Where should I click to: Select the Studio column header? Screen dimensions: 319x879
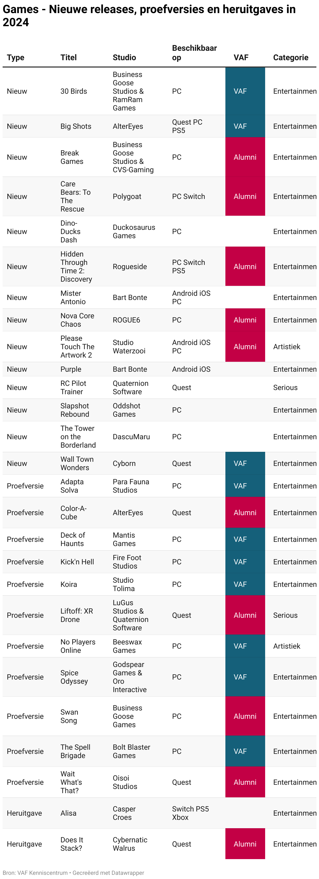[x=124, y=57]
